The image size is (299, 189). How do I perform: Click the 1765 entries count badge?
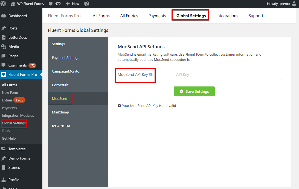pyautogui.click(x=19, y=100)
